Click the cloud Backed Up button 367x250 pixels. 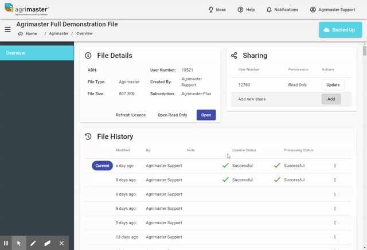pos(340,30)
